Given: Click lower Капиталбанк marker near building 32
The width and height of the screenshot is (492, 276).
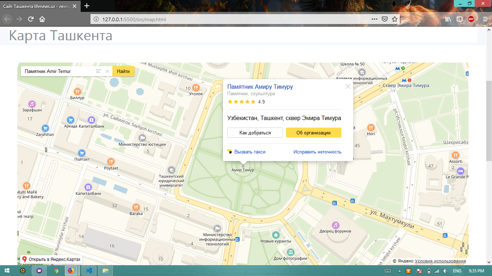Looking at the screenshot, I should (x=88, y=187).
